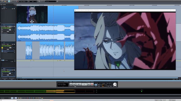Click the Undo arrow in top toolbar
Screen dimensions: 181x101
[x=39, y=1]
